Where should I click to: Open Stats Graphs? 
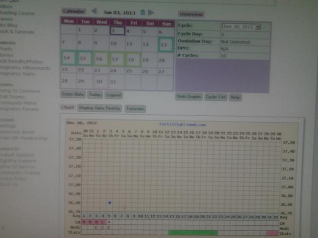(x=188, y=97)
